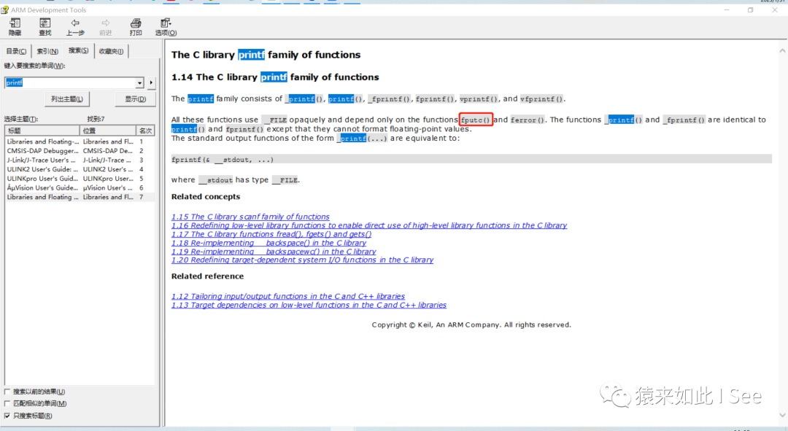The width and height of the screenshot is (788, 431).
Task: Open link 1.15 The C library scanf family
Action: click(x=250, y=217)
